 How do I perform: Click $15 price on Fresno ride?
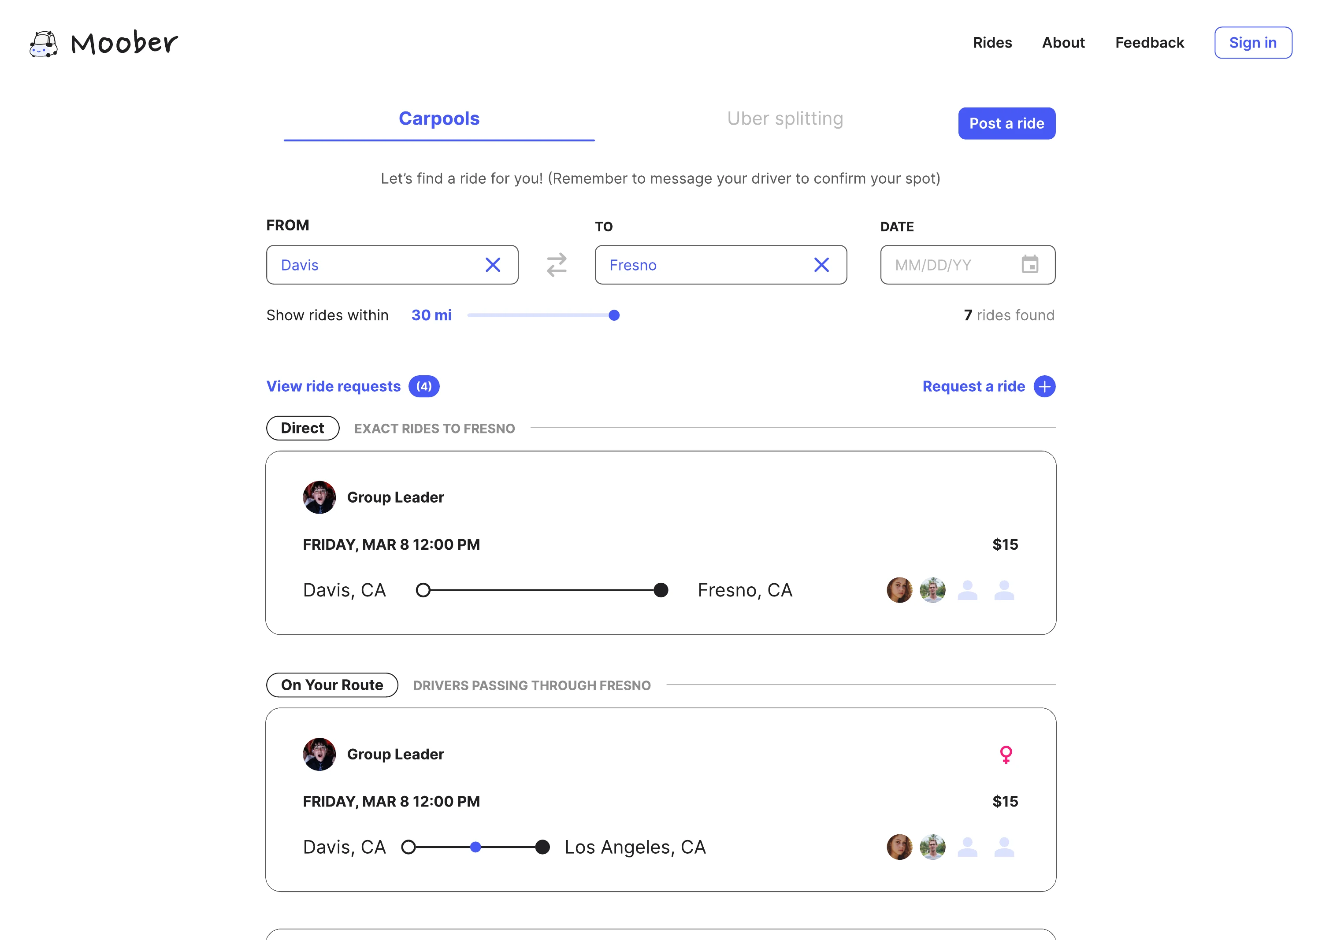tap(1005, 545)
